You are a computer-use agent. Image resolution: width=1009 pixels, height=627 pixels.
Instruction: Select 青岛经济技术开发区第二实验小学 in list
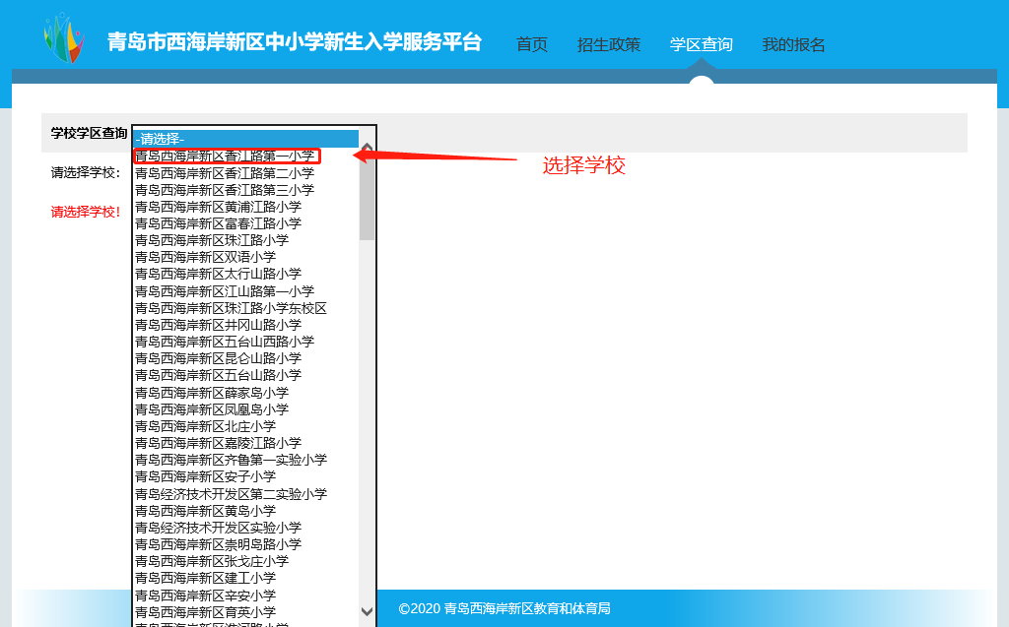(245, 494)
